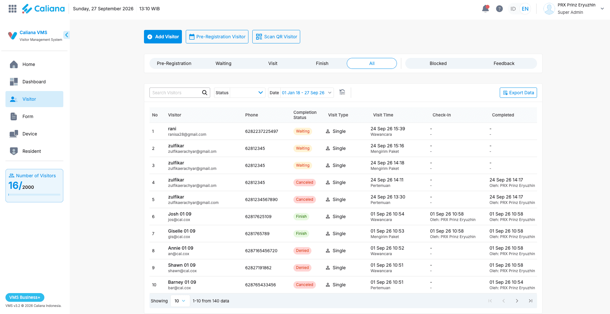
Task: Click the reset filter icon
Action: click(x=342, y=92)
